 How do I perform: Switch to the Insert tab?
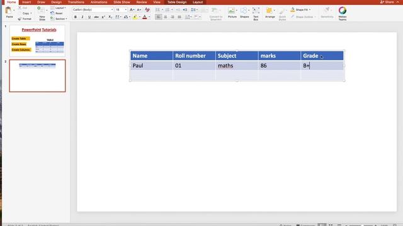point(26,2)
